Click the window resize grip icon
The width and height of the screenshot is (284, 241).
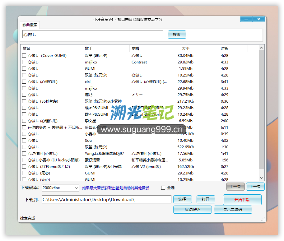coord(263,219)
